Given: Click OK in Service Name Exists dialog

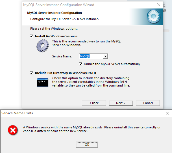Looking at the screenshot, I should point(87,145).
